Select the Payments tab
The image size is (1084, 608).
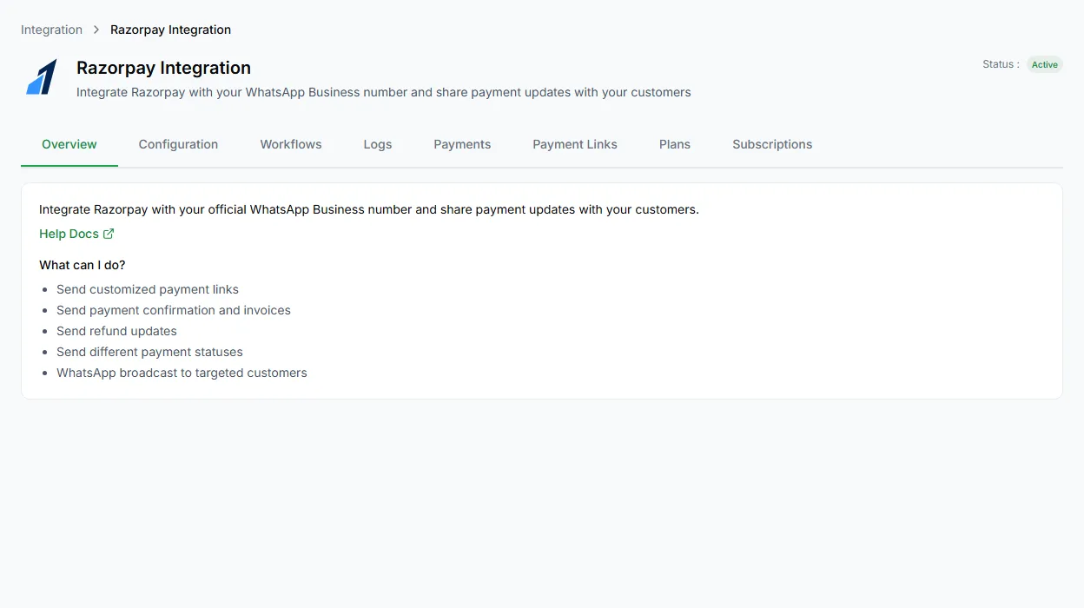point(462,144)
